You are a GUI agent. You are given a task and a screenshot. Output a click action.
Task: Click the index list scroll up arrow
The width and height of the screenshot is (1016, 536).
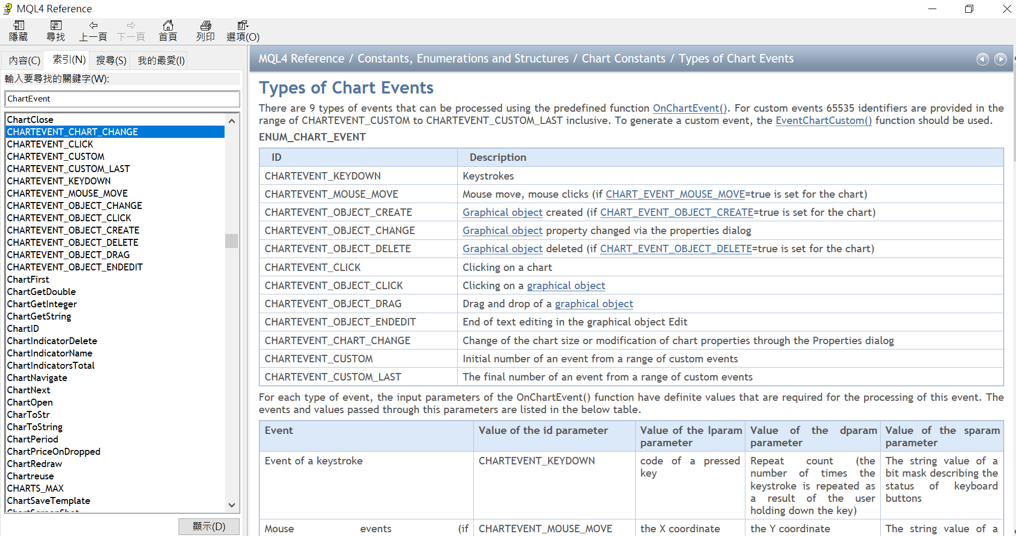tap(232, 121)
